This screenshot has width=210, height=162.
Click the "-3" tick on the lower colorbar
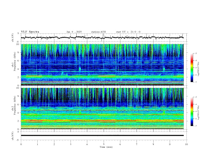[x=195, y=97]
